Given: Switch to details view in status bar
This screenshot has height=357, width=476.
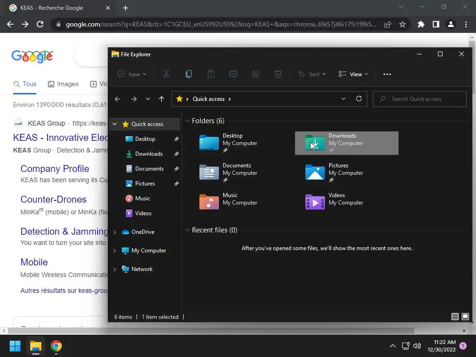Looking at the screenshot, I should coord(455,317).
